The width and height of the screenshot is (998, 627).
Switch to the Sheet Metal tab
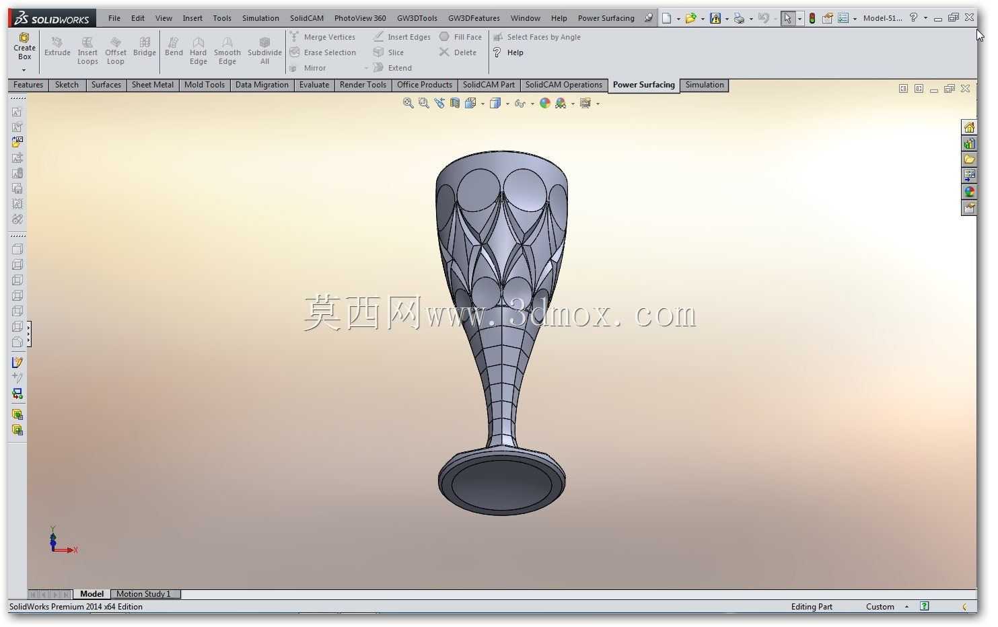coord(153,85)
